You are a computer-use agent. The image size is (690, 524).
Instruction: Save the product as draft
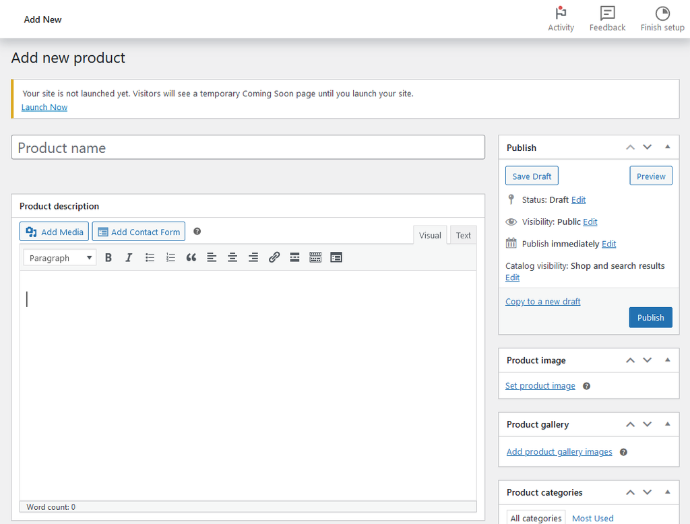click(x=532, y=176)
